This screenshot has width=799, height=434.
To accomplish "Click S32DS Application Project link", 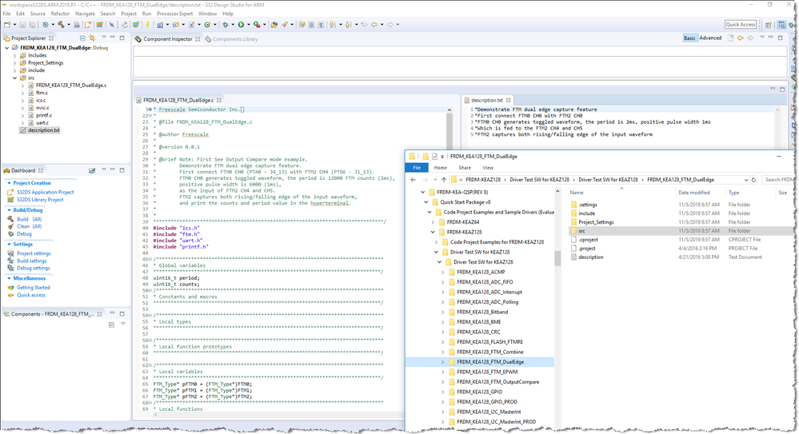I will [45, 192].
